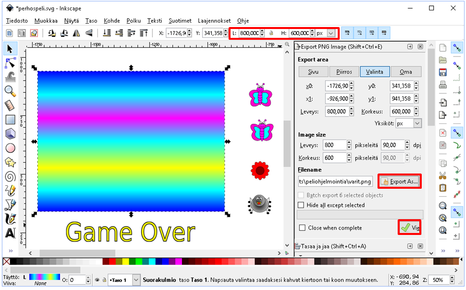Click the Filename path input field
This screenshot has width=466, height=290.
[x=335, y=181]
